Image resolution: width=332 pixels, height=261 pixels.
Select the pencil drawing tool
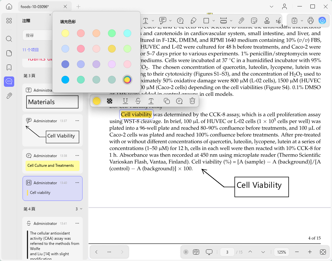pos(193,21)
